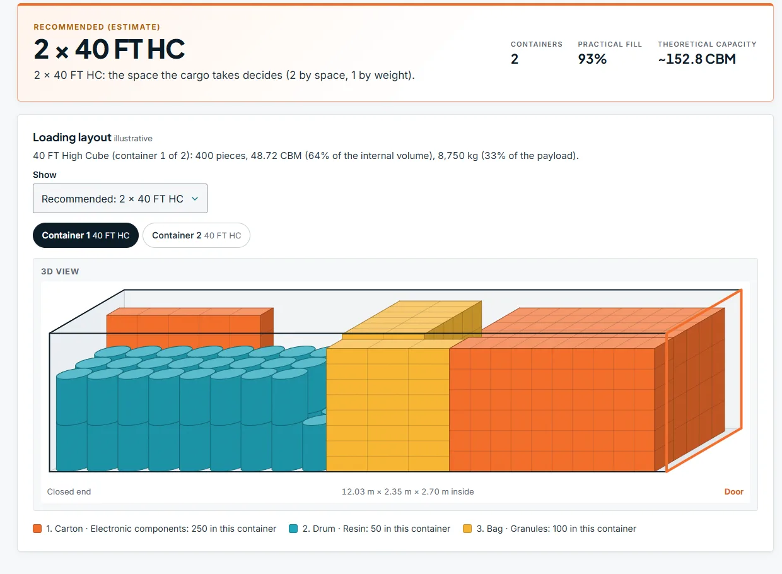The height and width of the screenshot is (574, 782).
Task: Click the Closed end label
Action: (x=69, y=491)
